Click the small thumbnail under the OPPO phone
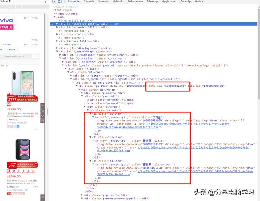The width and height of the screenshot is (260, 201). pyautogui.click(x=9, y=104)
